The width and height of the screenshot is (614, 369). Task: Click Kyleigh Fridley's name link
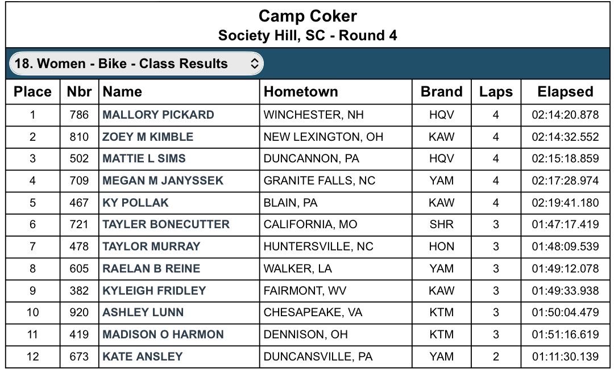click(154, 291)
